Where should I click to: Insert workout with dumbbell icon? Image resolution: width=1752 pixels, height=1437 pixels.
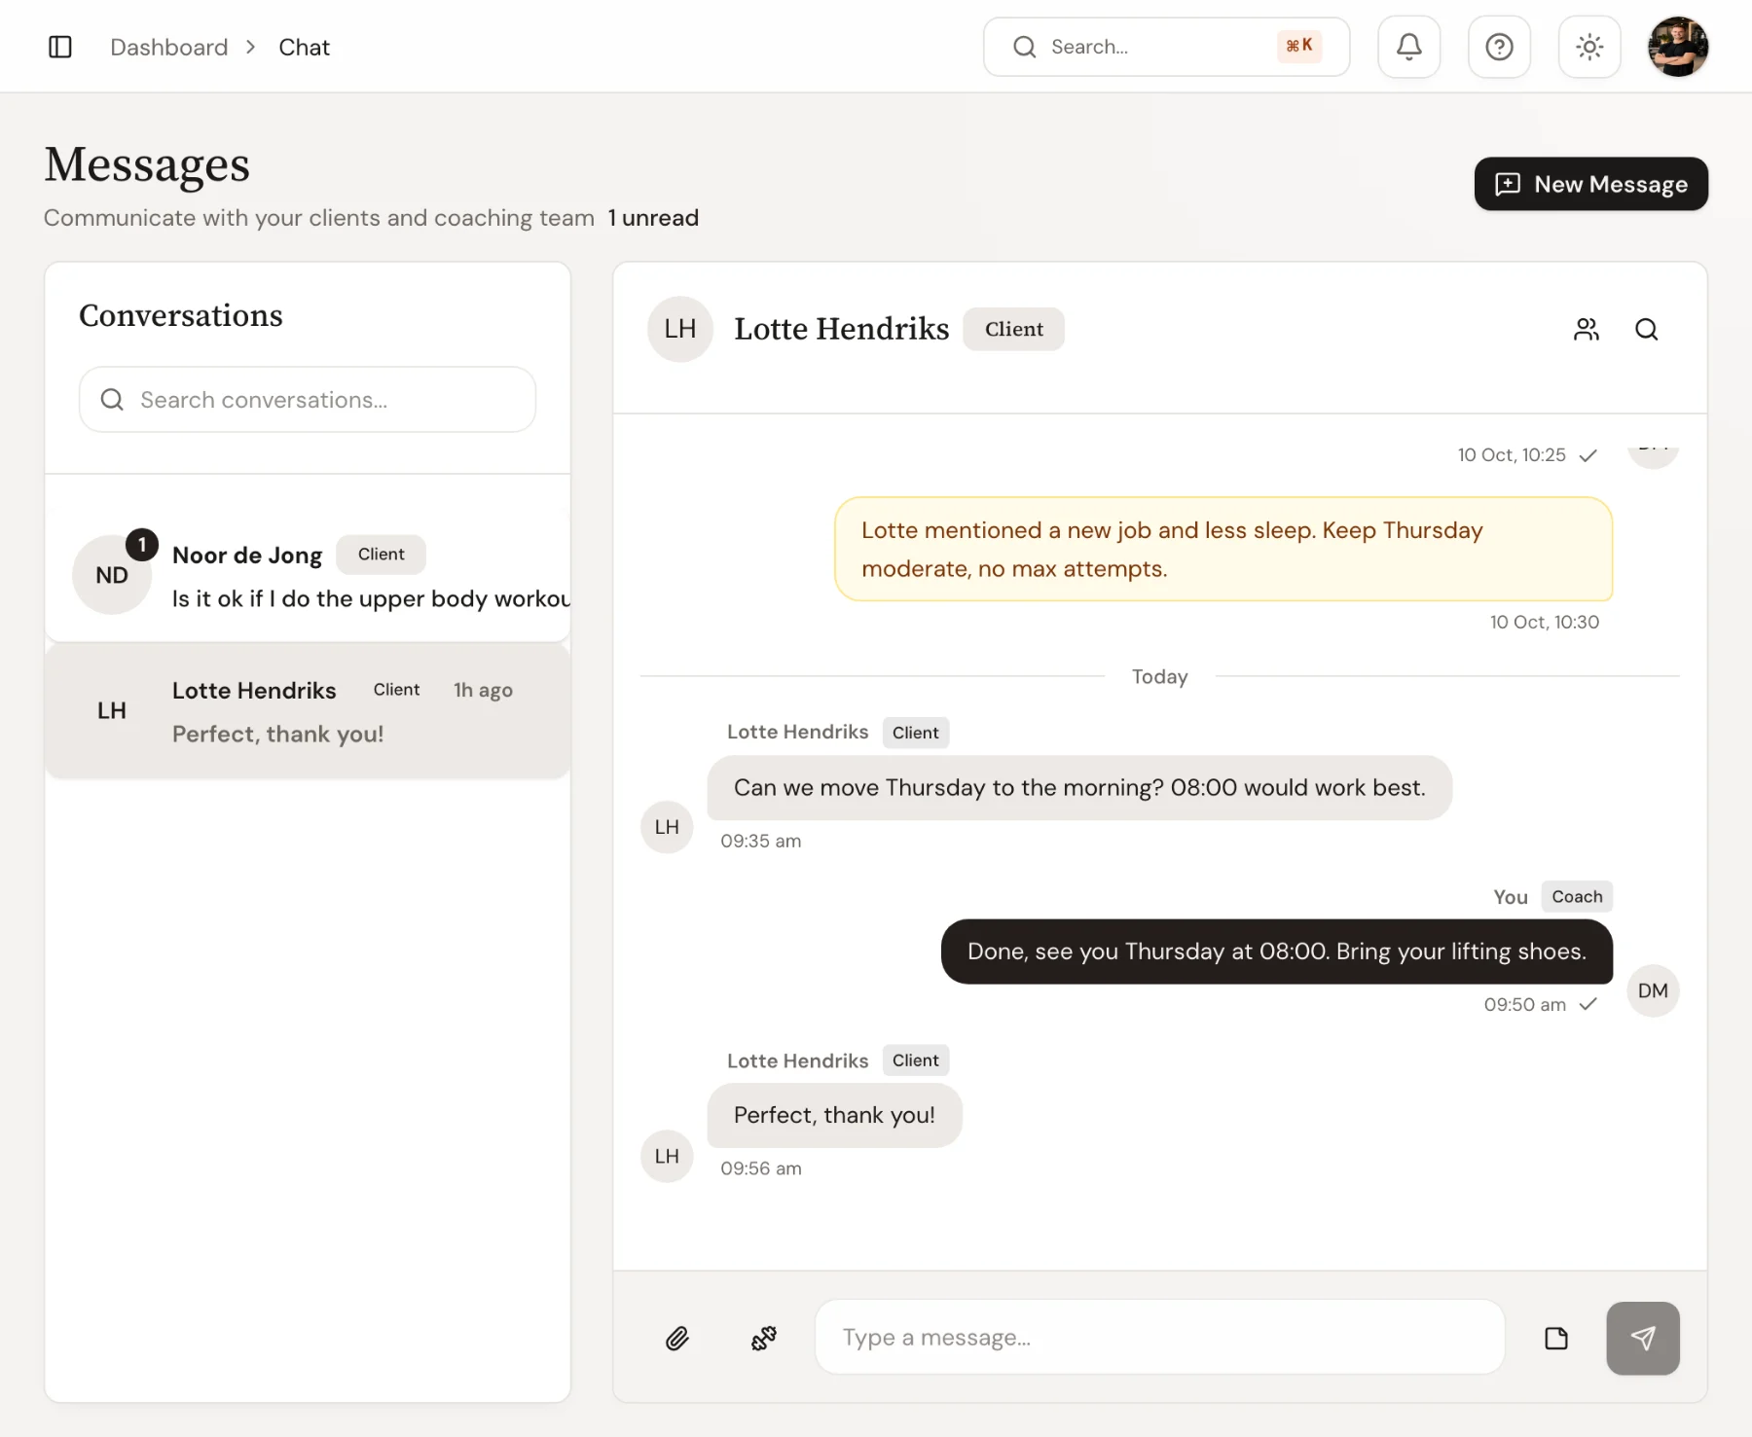click(x=764, y=1339)
